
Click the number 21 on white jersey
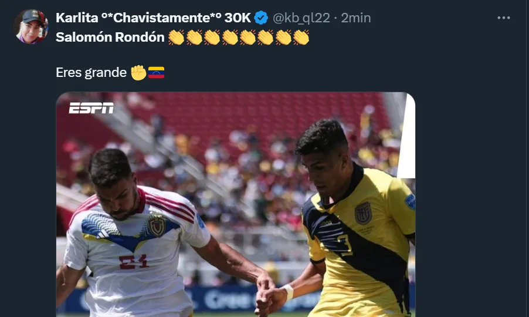coord(134,262)
